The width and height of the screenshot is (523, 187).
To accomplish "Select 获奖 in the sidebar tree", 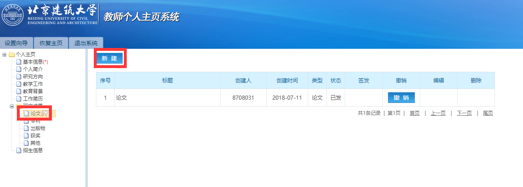I will pyautogui.click(x=35, y=136).
